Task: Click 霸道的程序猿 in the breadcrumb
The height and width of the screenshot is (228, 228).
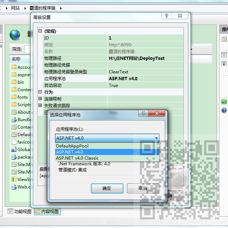Action: click(x=42, y=8)
